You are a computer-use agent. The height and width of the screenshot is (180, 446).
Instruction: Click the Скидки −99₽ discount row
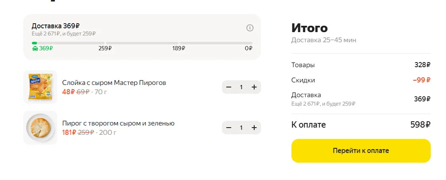[361, 80]
